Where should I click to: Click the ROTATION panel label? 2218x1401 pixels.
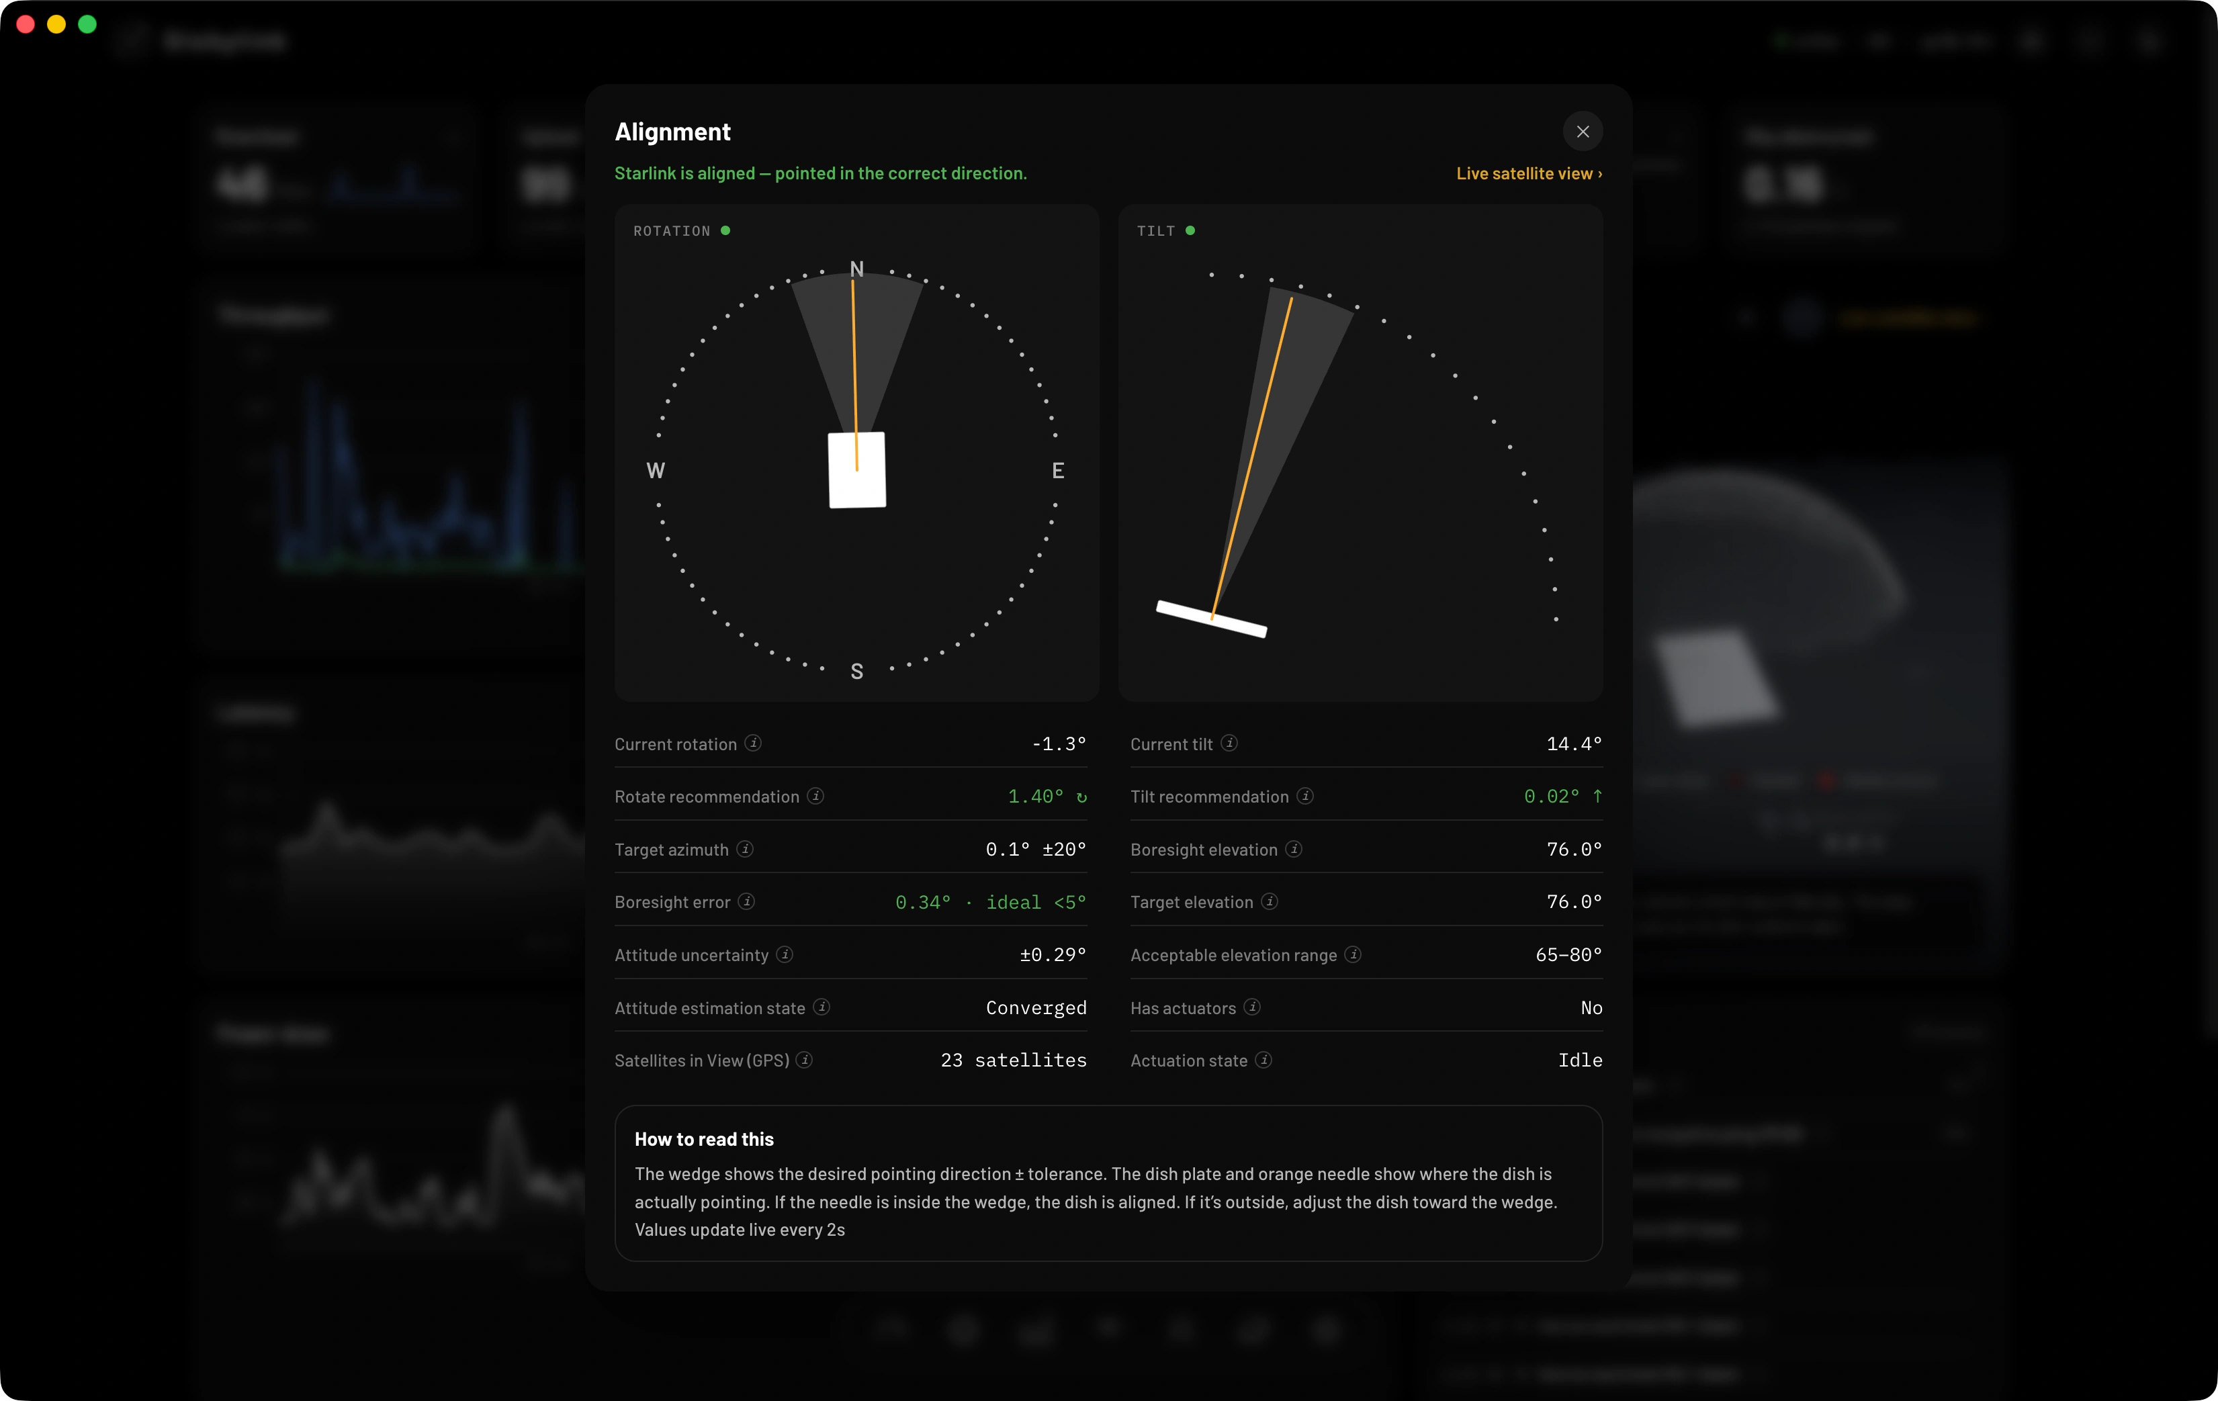tap(672, 230)
